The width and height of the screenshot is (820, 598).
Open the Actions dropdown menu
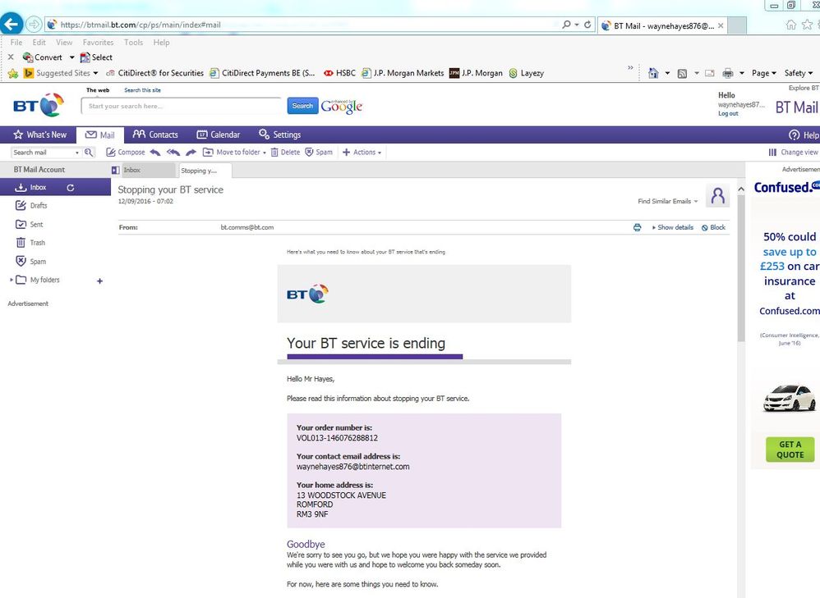(x=362, y=152)
